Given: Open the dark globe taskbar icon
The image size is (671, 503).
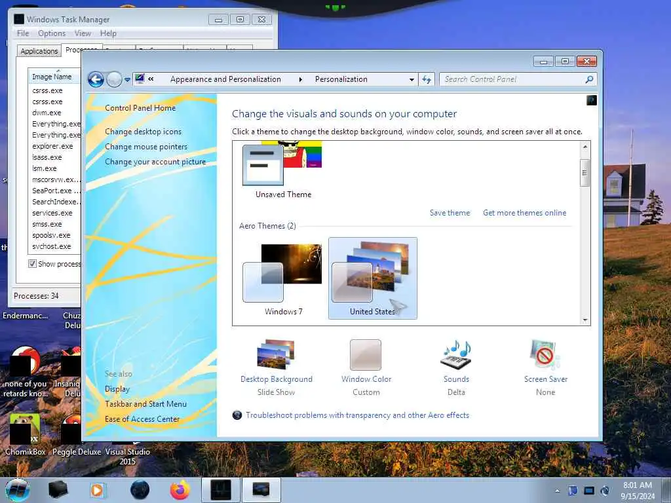Looking at the screenshot, I should click(140, 490).
